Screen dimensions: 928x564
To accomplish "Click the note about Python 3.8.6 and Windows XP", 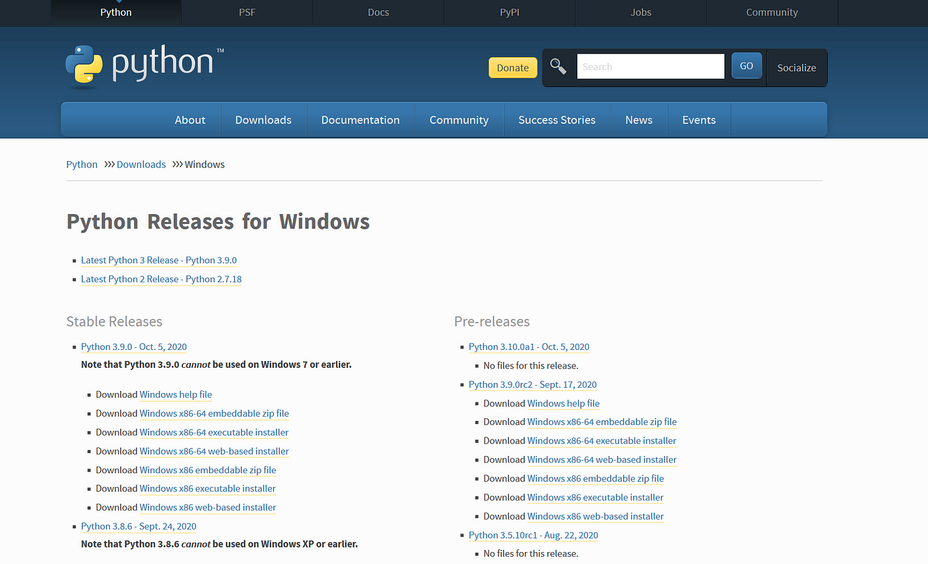I will coord(219,544).
